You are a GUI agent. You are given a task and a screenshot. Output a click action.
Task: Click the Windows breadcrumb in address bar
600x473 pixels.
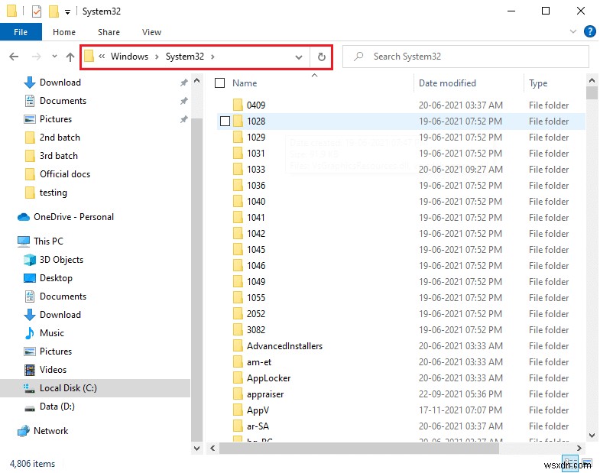[x=129, y=57]
